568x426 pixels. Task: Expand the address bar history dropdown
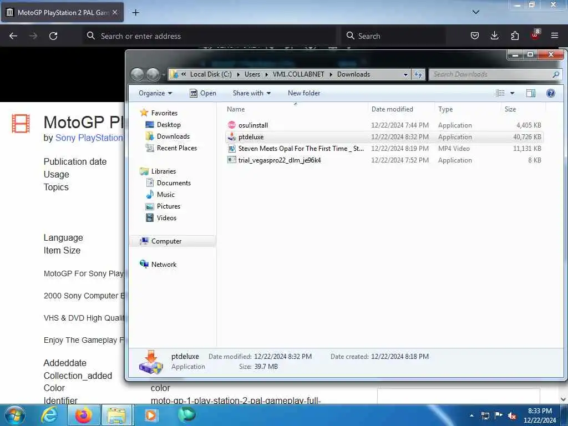[405, 74]
